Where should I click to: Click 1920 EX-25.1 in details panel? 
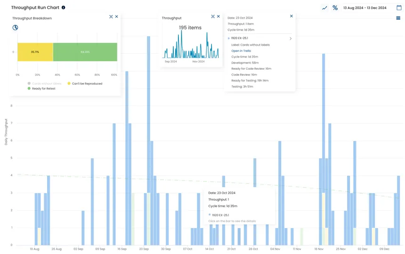239,38
